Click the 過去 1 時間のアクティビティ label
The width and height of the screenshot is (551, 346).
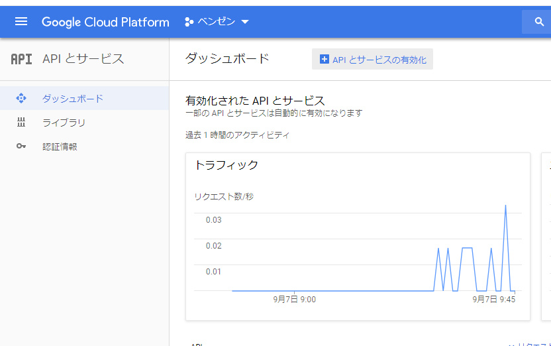[237, 135]
